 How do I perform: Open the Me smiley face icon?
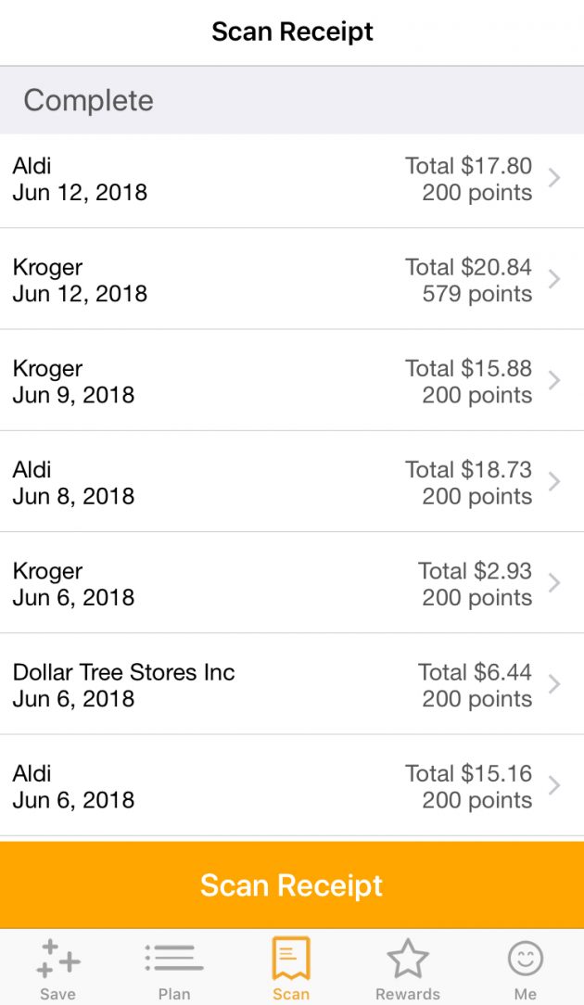pos(525,956)
